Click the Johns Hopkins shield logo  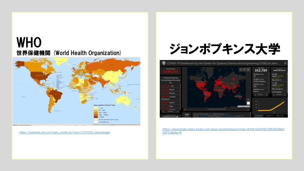(164, 63)
